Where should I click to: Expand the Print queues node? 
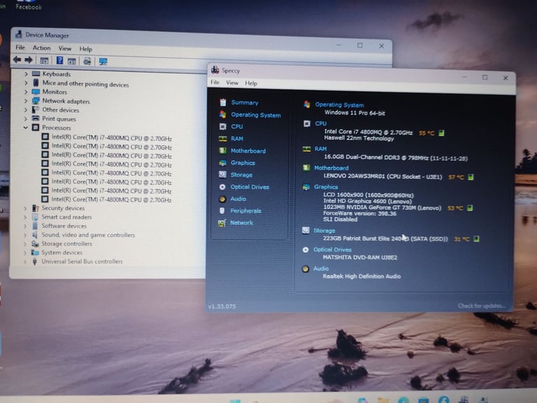tap(26, 118)
